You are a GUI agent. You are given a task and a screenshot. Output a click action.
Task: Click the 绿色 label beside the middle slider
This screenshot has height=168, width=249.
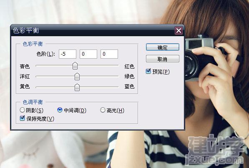tap(129, 77)
